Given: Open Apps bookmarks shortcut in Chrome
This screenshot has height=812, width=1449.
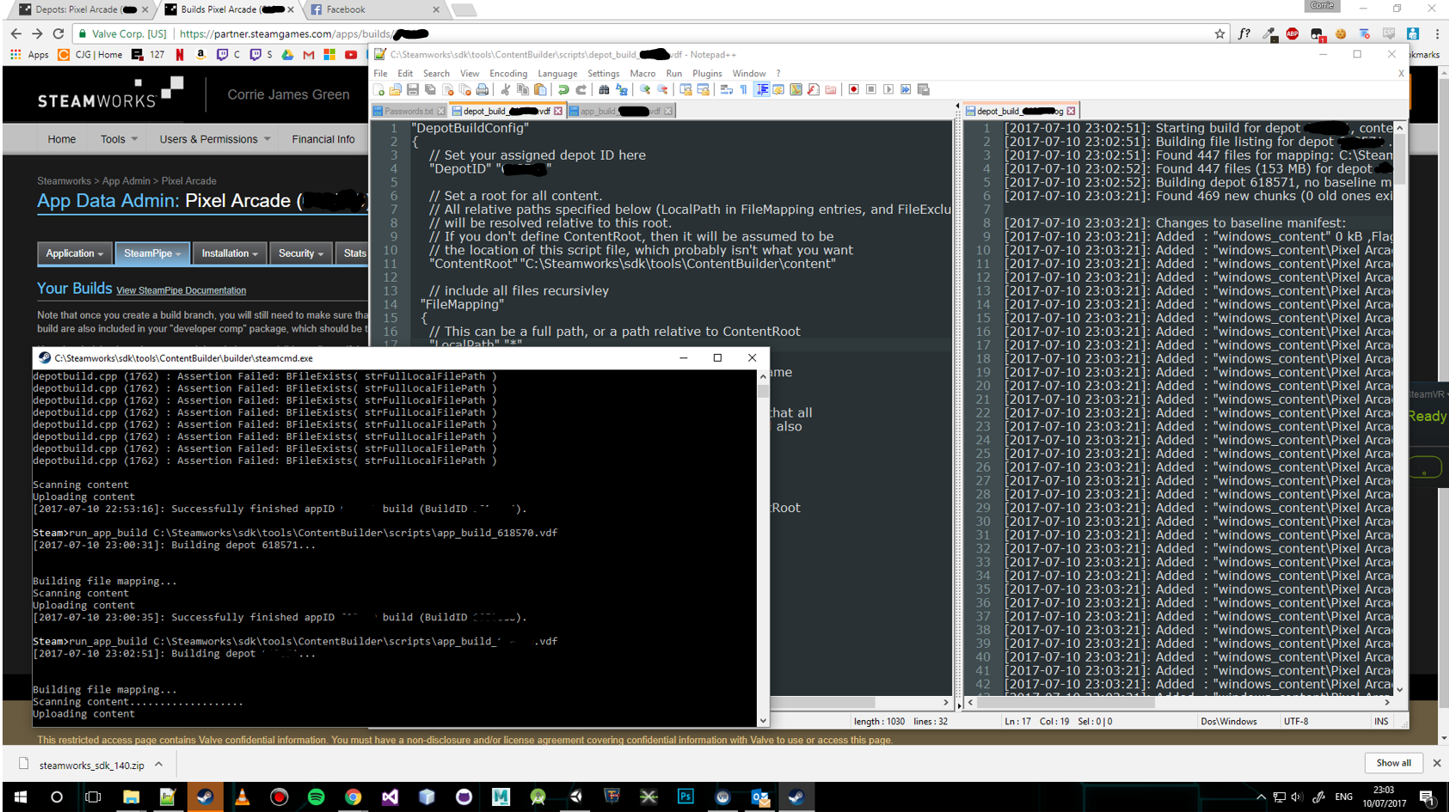Looking at the screenshot, I should (29, 54).
